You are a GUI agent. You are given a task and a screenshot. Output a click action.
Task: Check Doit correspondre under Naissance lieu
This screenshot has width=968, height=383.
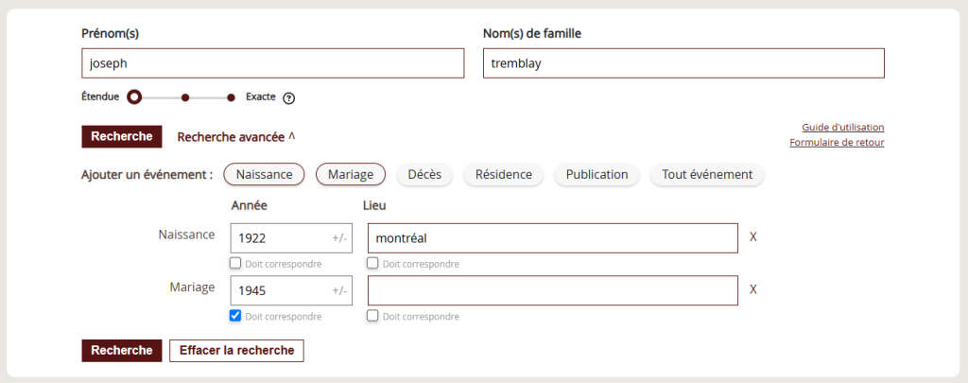(x=372, y=263)
